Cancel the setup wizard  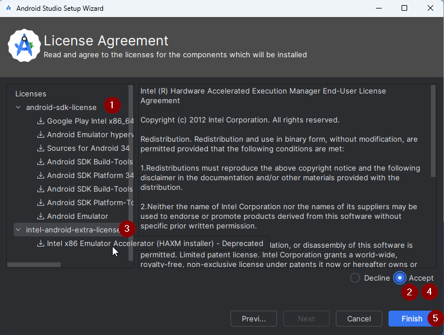[x=359, y=319]
